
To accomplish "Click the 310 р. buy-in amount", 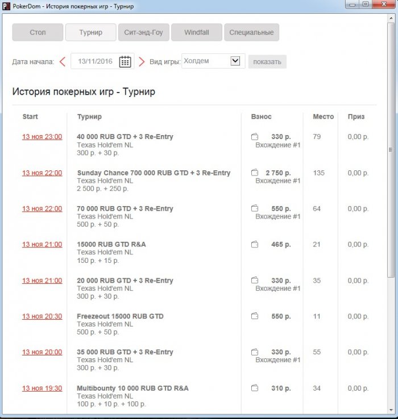I will (x=281, y=388).
